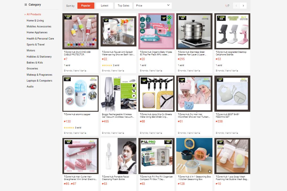
Task: Open the atomic zapper product image
Action: click(81, 94)
